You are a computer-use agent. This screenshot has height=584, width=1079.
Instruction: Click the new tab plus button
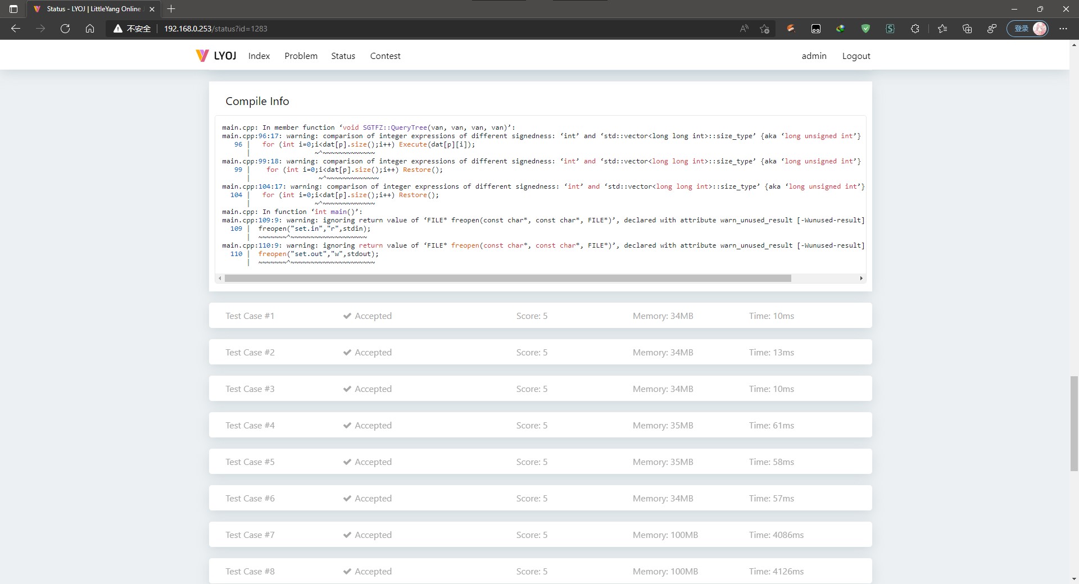tap(171, 9)
